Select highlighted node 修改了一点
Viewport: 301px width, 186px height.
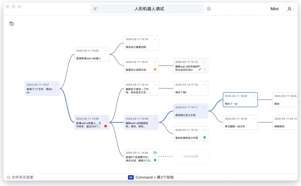240,100
